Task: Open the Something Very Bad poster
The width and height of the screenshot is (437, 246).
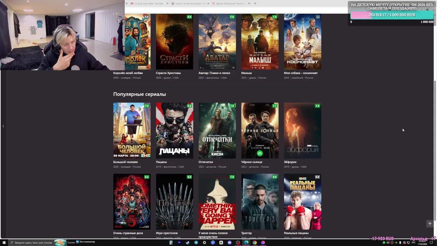Action: pyautogui.click(x=217, y=202)
